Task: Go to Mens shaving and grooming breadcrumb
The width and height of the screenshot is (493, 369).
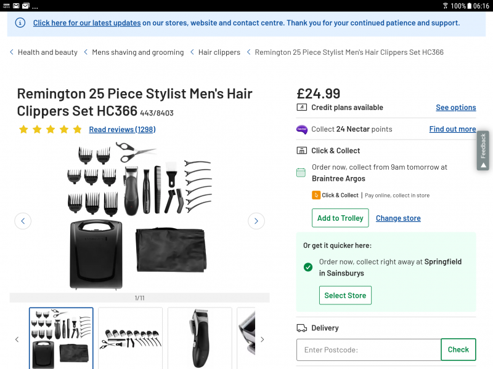Action: (137, 52)
